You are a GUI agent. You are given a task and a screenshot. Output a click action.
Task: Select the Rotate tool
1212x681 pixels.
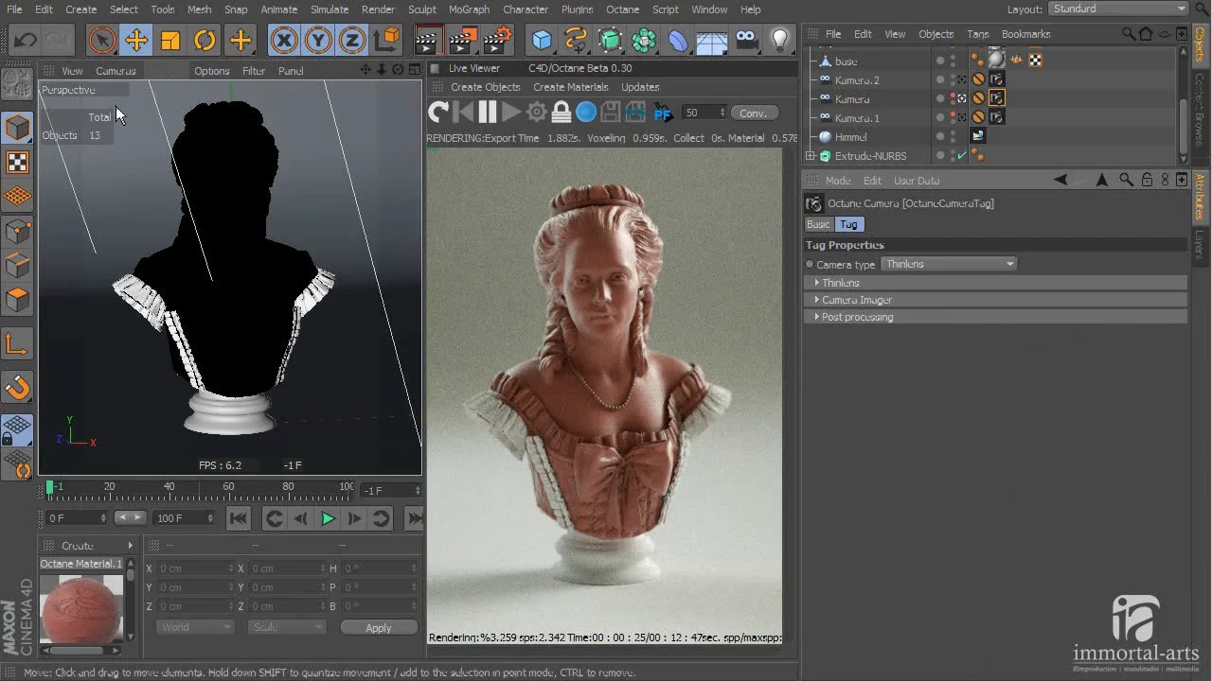point(205,40)
